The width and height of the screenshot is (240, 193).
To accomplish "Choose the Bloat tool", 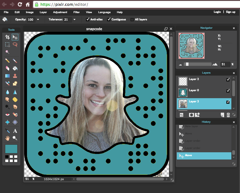I will (x=7, y=122).
